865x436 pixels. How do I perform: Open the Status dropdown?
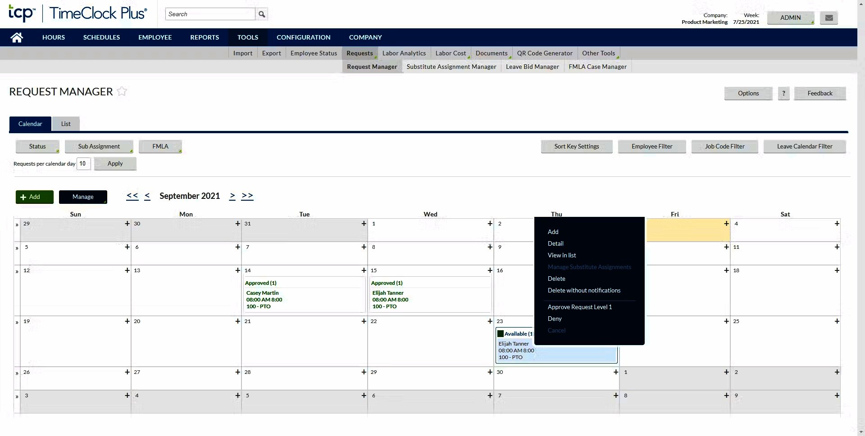[37, 146]
